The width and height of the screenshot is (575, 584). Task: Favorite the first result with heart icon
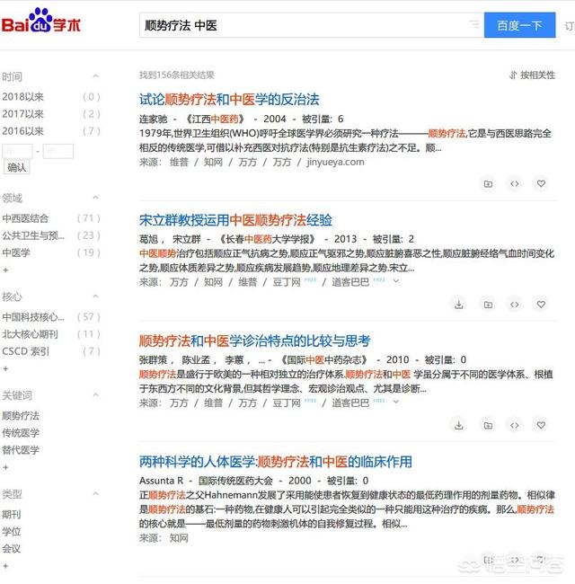click(541, 183)
